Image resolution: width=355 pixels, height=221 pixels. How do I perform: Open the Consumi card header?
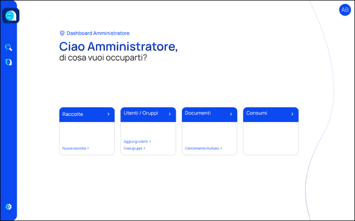coord(271,115)
